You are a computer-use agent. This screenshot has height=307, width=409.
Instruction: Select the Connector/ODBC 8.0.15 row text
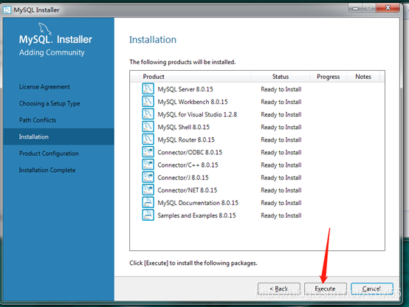(x=190, y=152)
